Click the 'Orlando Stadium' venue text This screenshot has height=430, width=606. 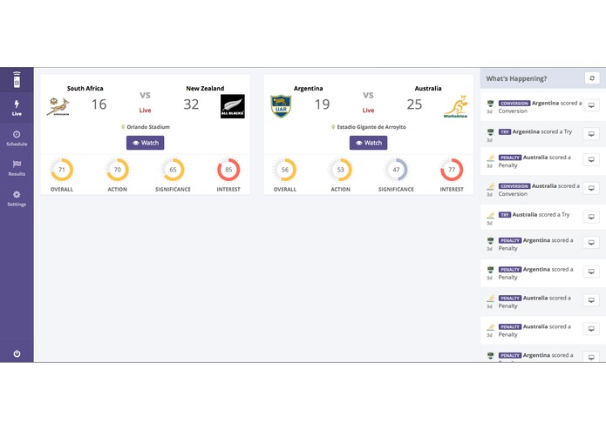pos(148,127)
